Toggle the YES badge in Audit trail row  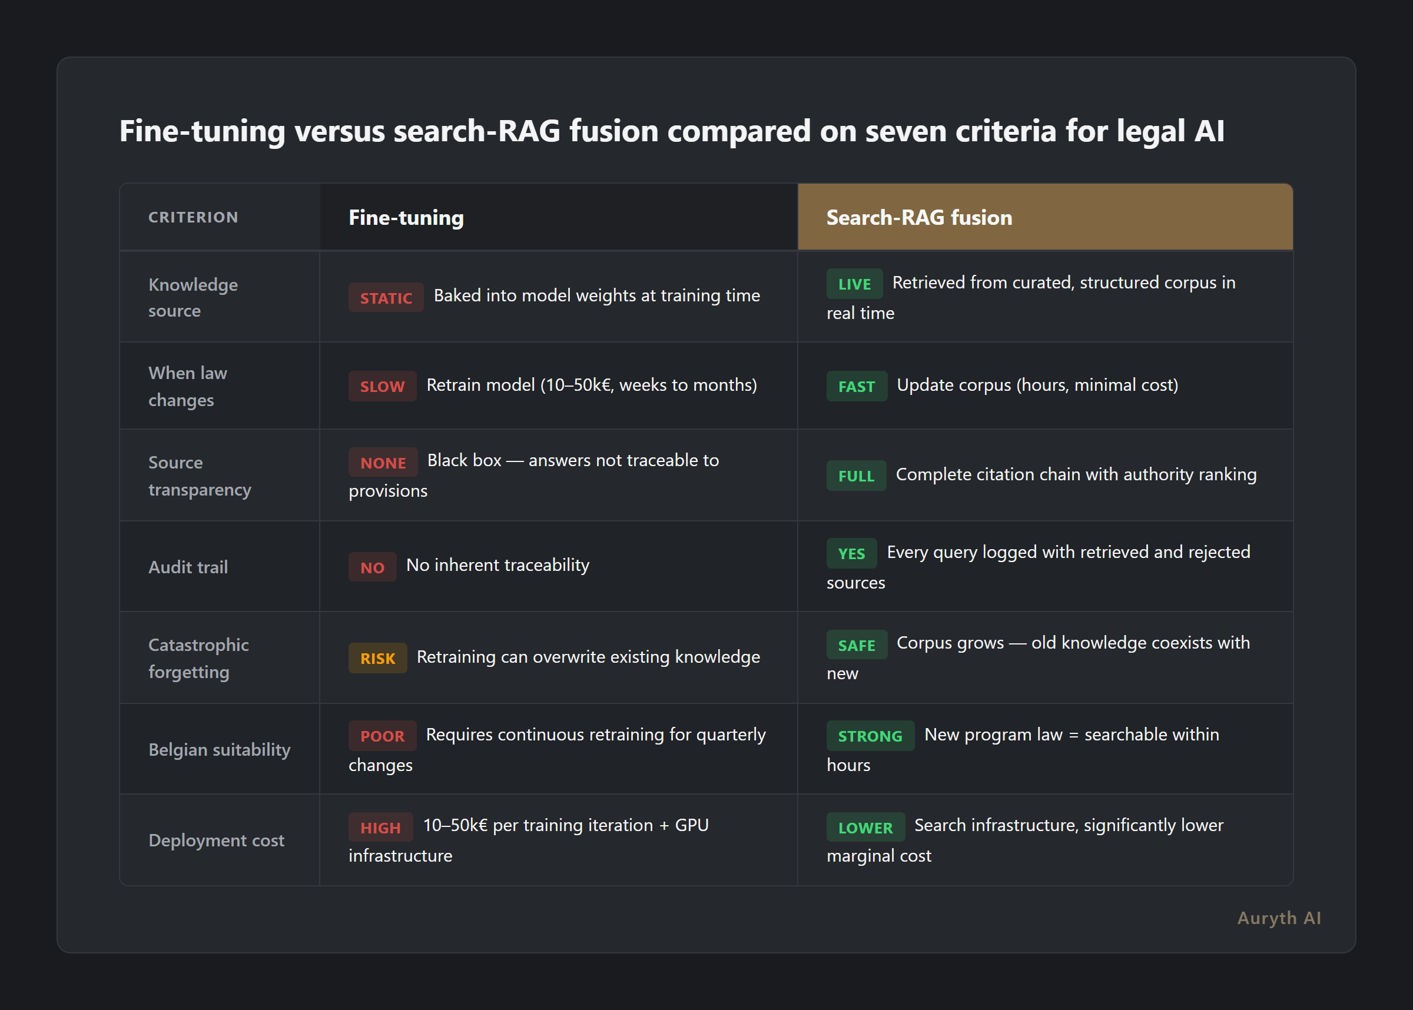tap(851, 553)
